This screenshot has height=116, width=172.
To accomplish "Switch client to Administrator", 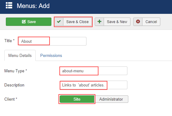I will (x=111, y=99).
